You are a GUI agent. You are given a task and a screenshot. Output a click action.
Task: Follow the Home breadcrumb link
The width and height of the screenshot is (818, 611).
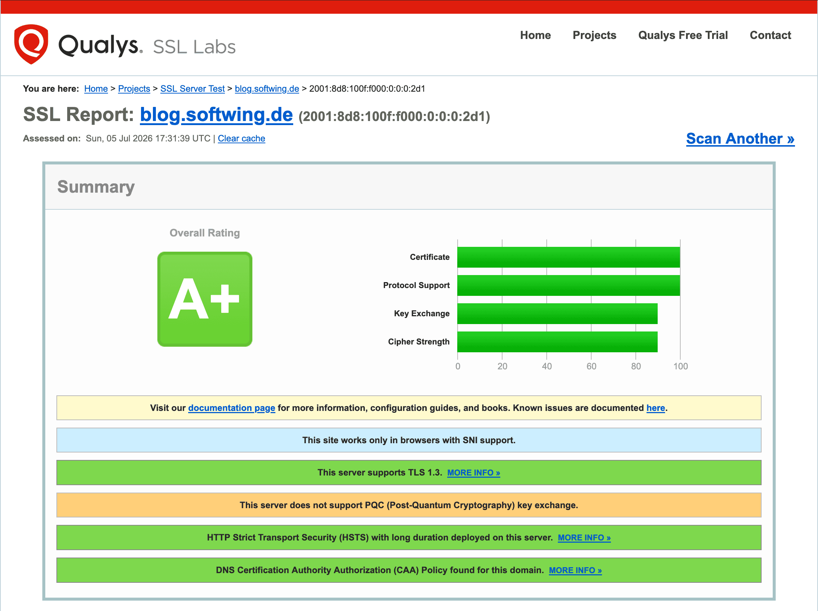pos(96,89)
